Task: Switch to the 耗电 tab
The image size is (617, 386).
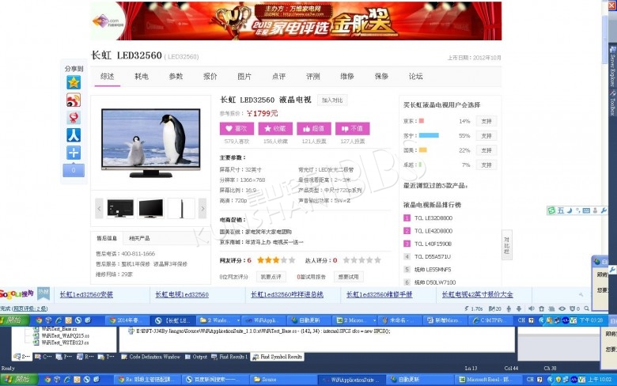Action: (x=142, y=77)
